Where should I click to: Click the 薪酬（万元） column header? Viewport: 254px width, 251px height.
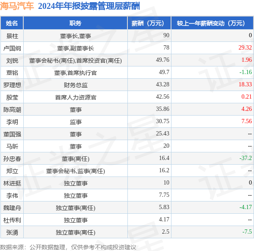[149, 23]
